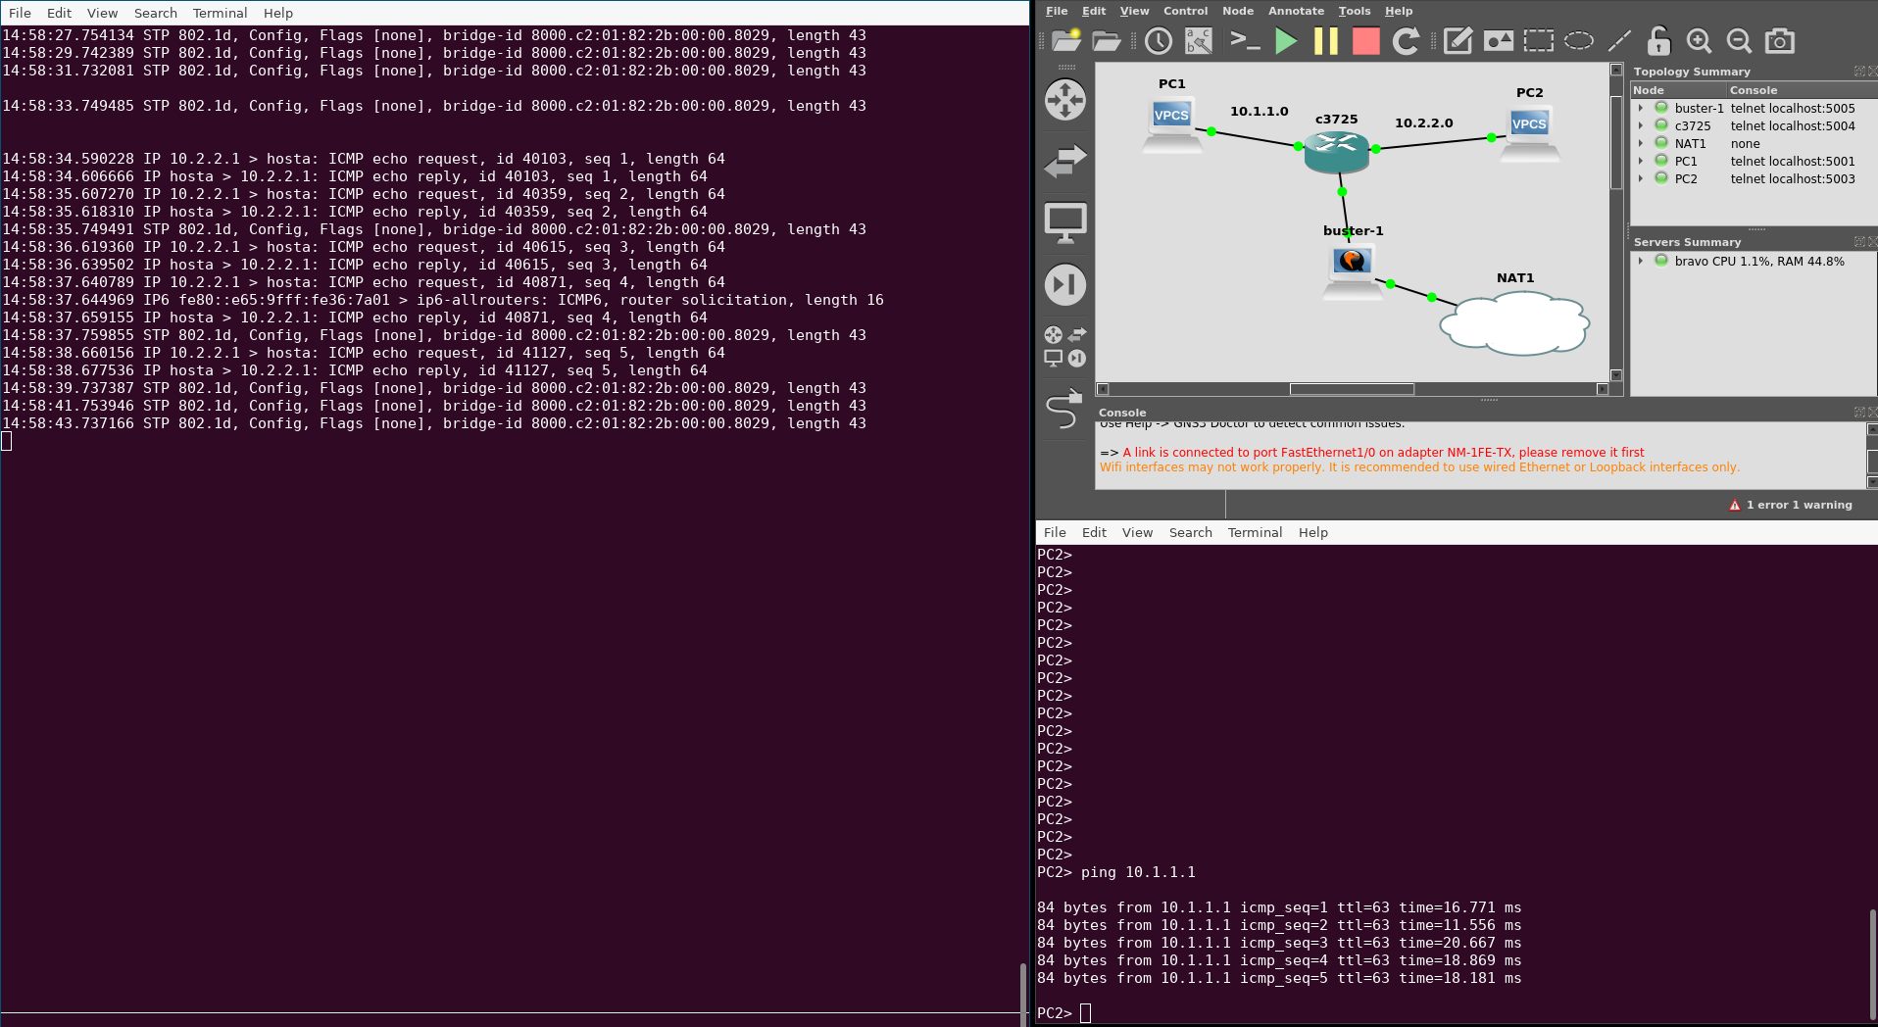The height and width of the screenshot is (1027, 1878).
Task: Open the Edit menu in the PC2 terminal
Action: (x=1094, y=532)
